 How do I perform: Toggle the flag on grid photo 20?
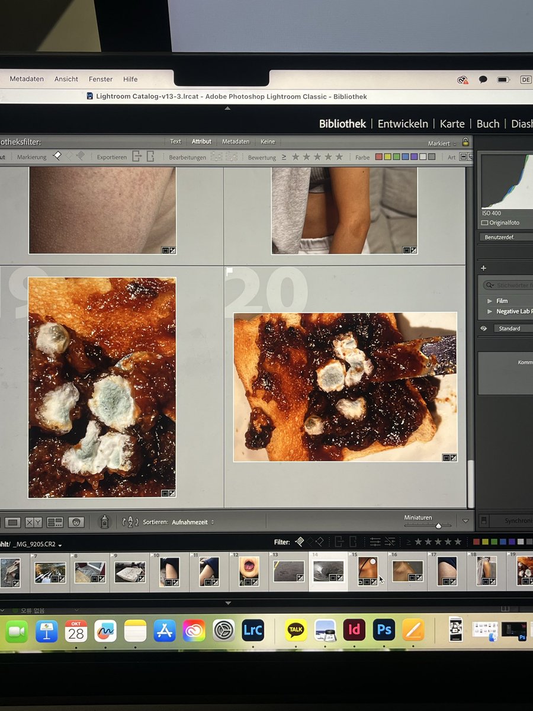(230, 272)
